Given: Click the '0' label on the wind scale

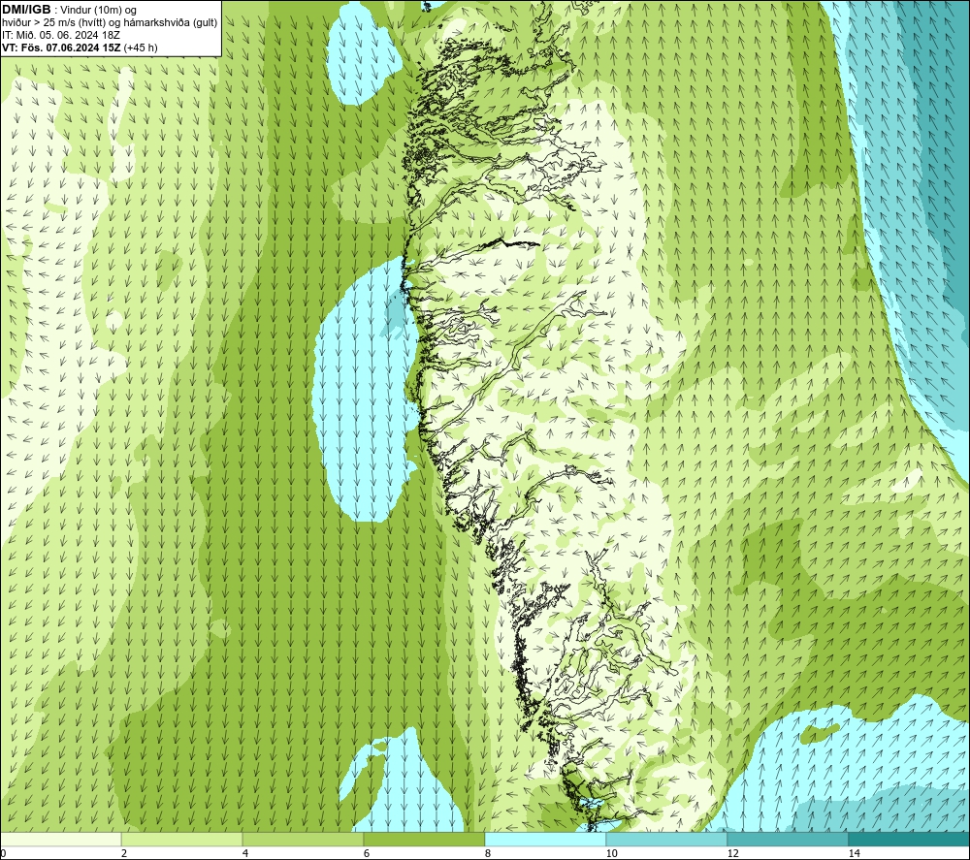Looking at the screenshot, I should pyautogui.click(x=3, y=853).
